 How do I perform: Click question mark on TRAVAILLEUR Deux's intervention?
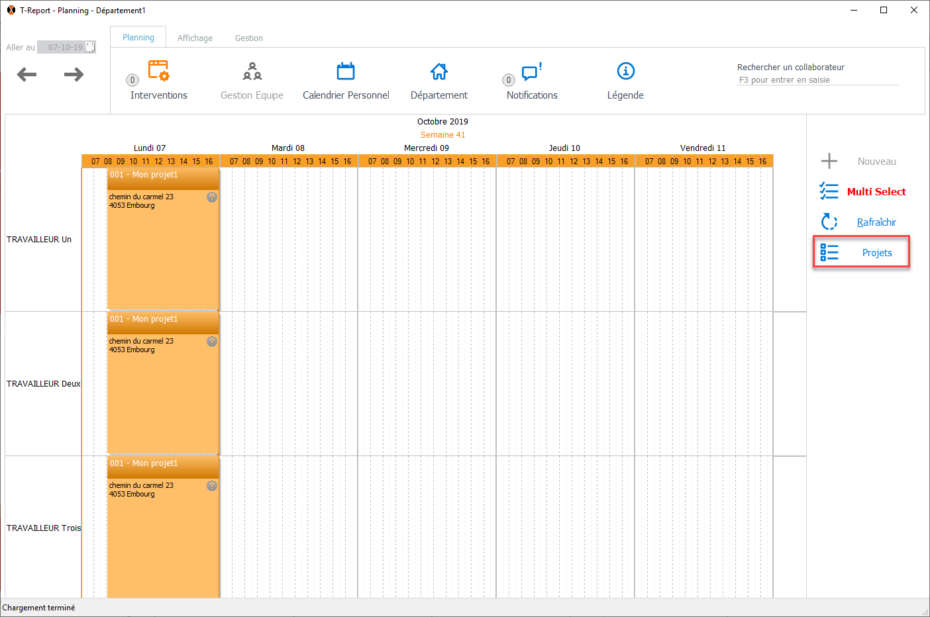212,342
